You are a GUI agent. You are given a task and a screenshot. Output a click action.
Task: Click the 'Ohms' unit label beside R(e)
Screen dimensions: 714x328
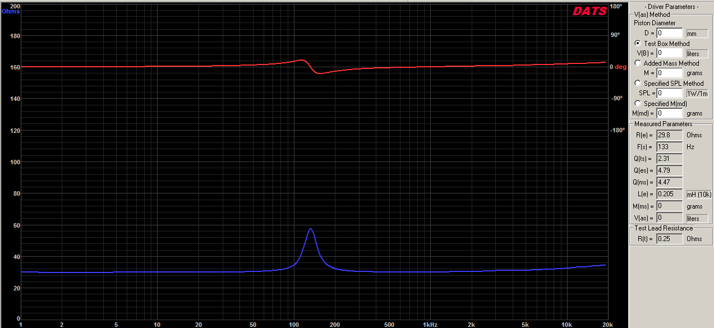tap(694, 135)
